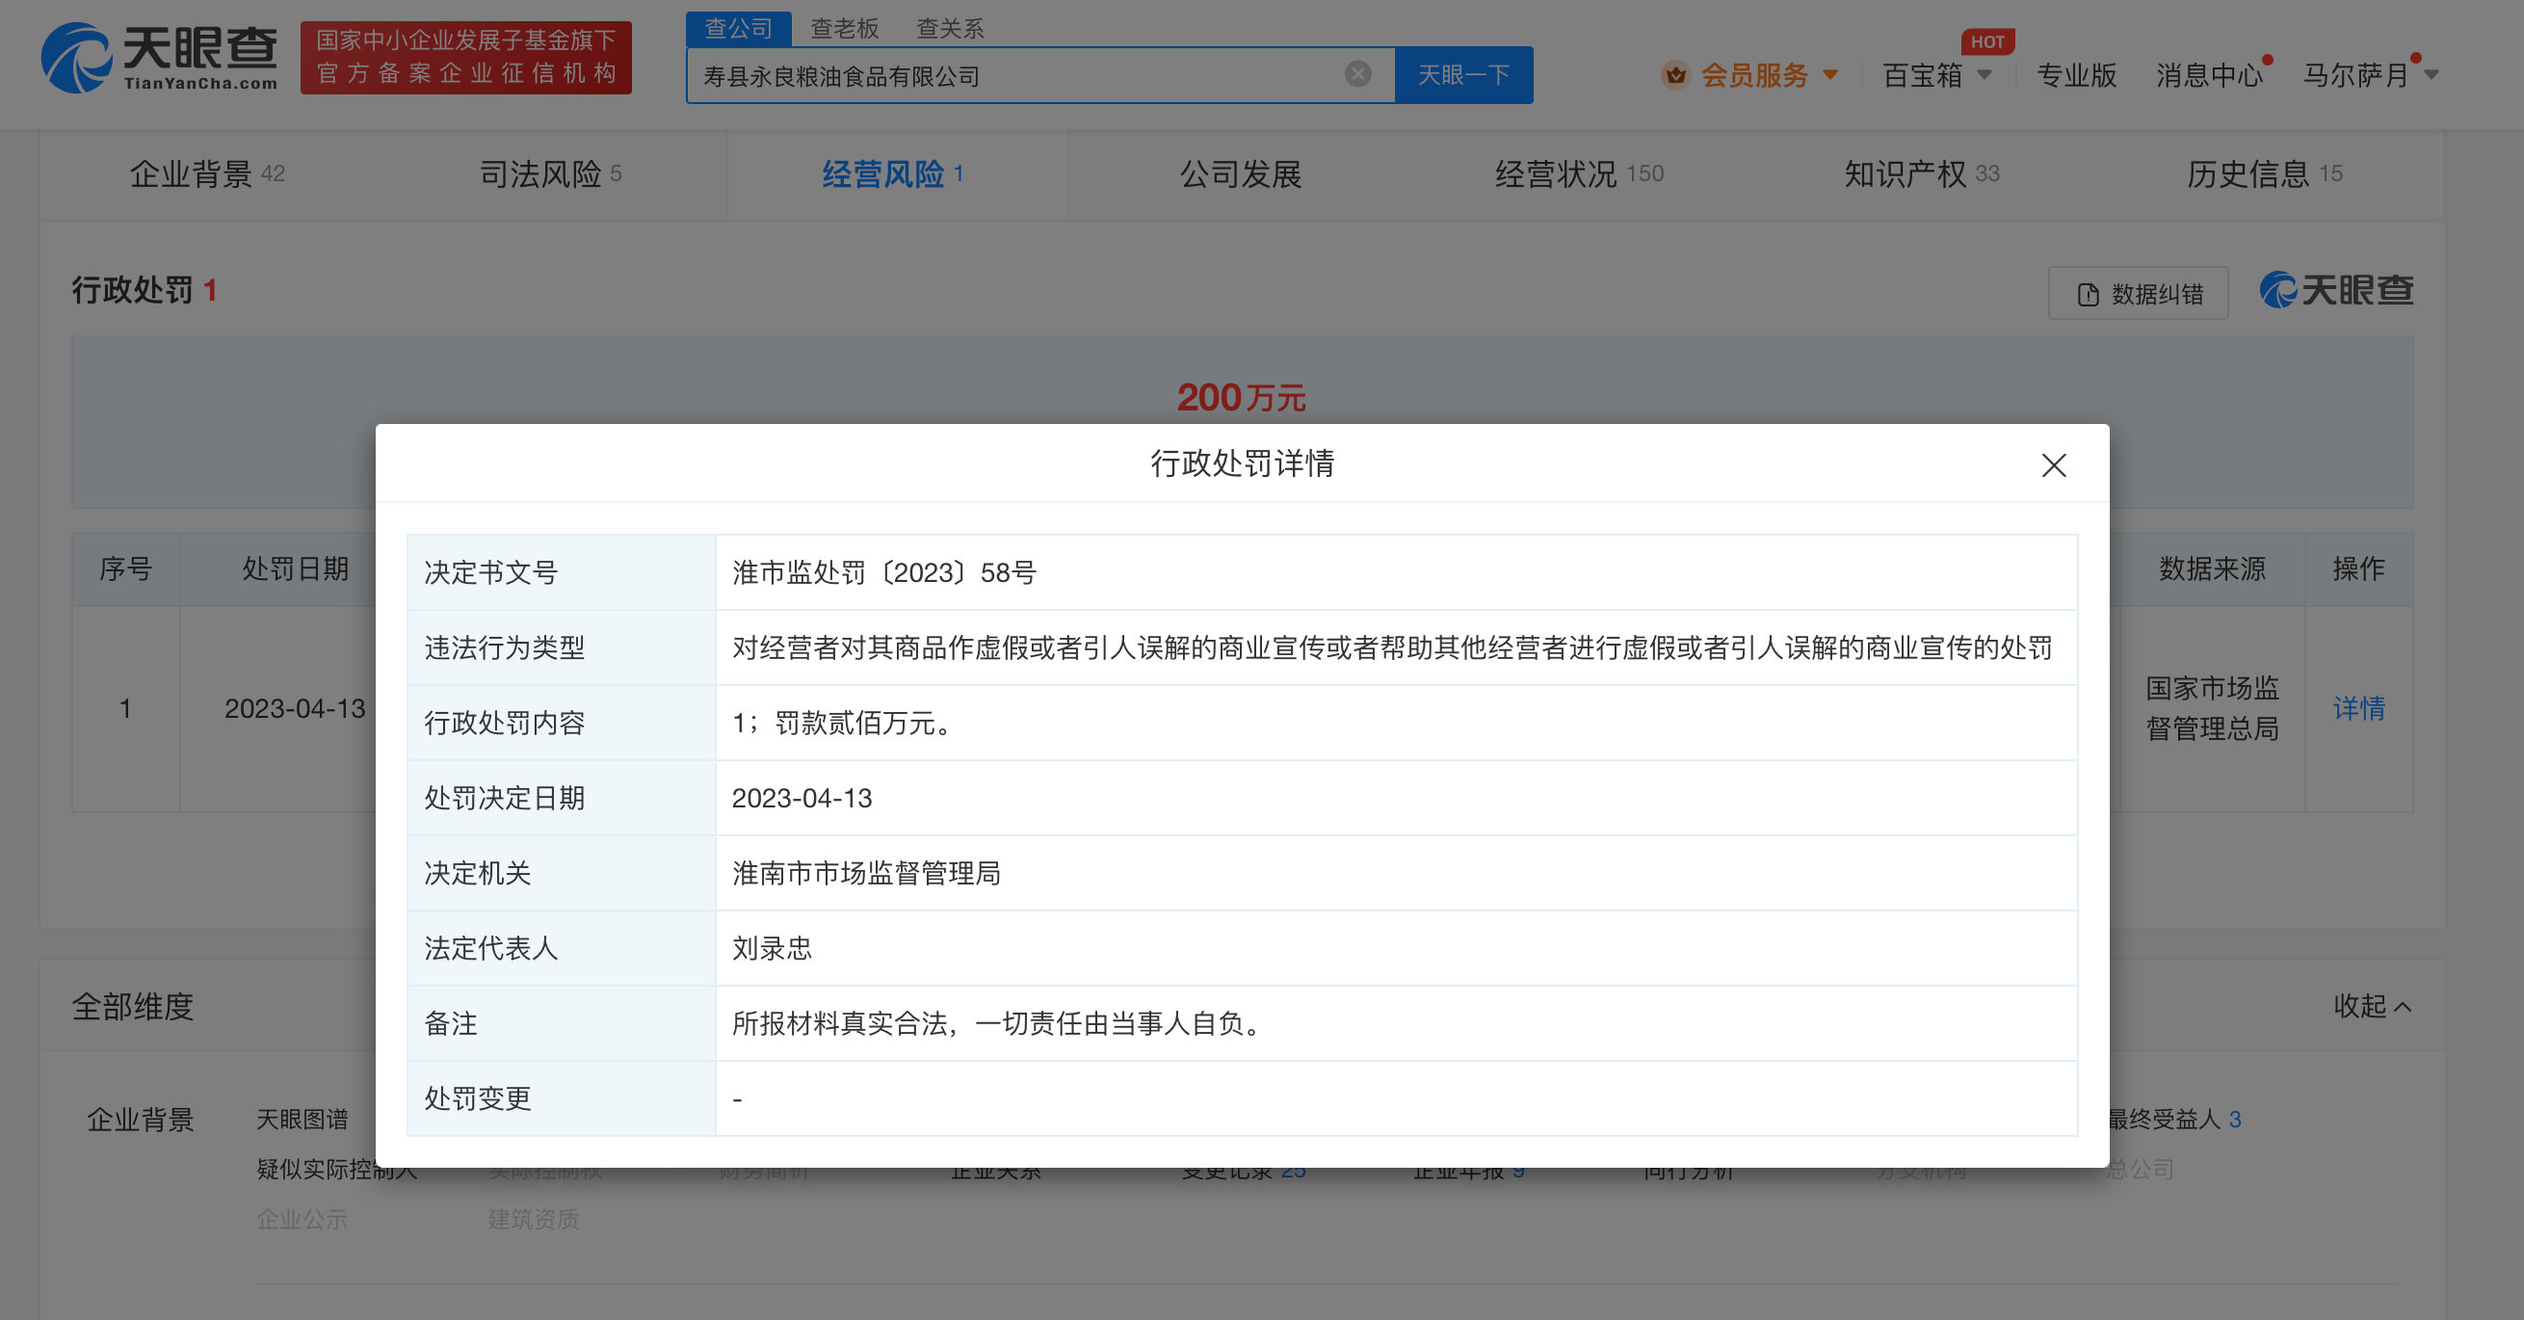Click the 2023-04-13 date in the dialog
Screen dimensions: 2524x1320
[x=802, y=798]
